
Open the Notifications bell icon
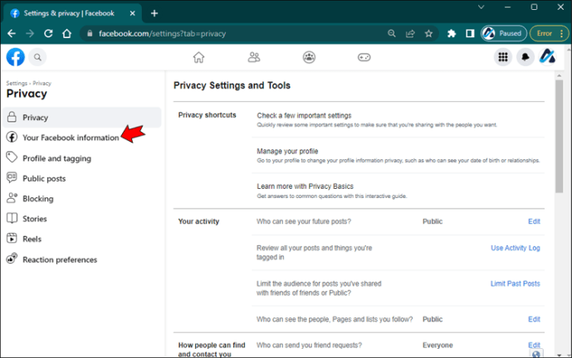(526, 57)
